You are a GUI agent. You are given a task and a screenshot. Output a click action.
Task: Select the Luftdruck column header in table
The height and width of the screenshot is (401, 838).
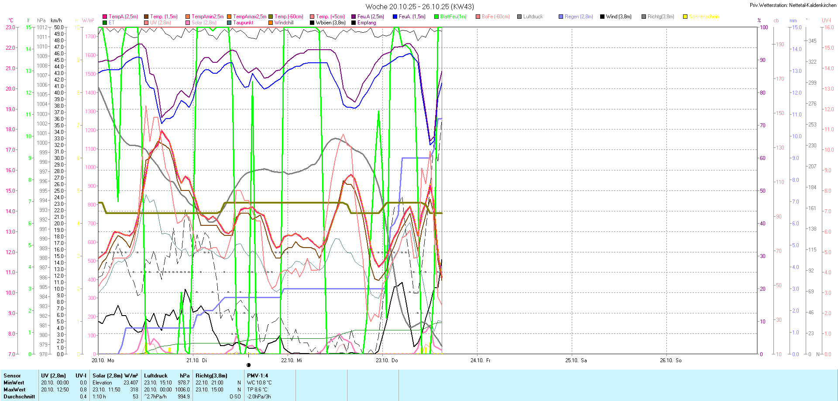click(x=156, y=376)
